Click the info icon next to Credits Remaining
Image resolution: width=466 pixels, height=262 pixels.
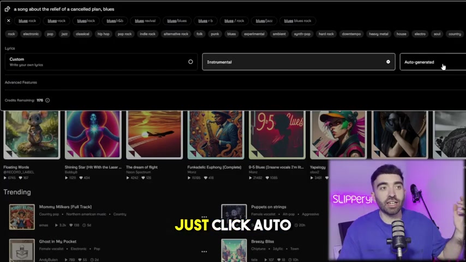(47, 100)
